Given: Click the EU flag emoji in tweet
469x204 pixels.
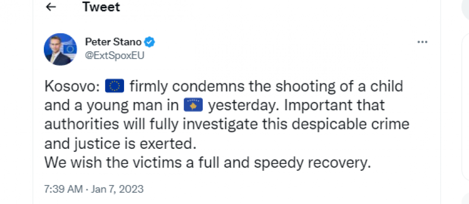Looking at the screenshot, I should point(115,86).
